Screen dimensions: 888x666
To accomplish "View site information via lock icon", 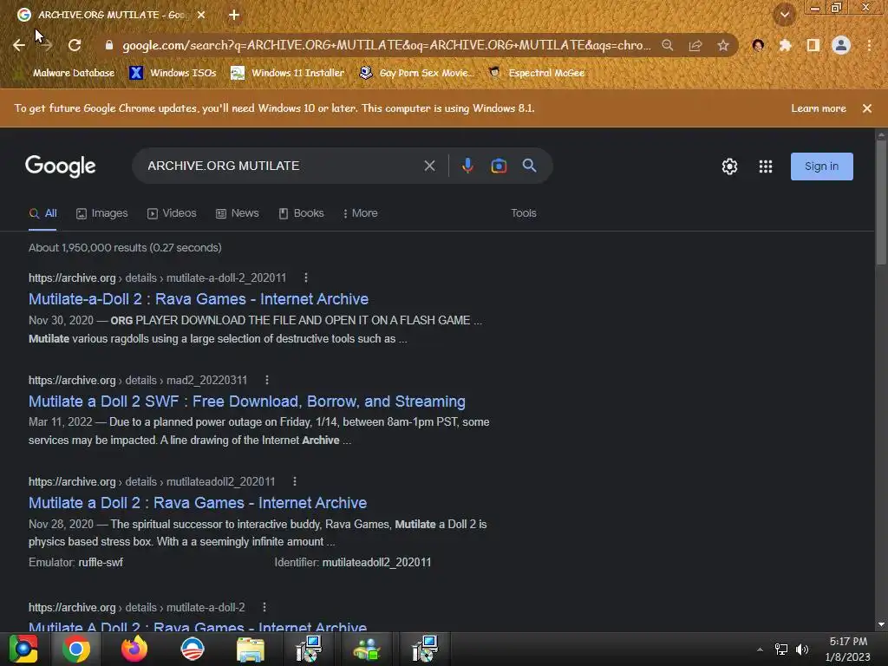I will 109,45.
